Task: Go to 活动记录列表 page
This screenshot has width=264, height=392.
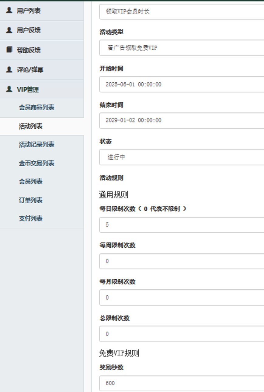Action: [36, 145]
